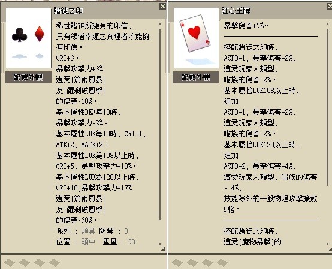Image resolution: width=332 pixels, height=269 pixels.
Task: Click the text 暴擊傷害+5%
Action: (246, 26)
